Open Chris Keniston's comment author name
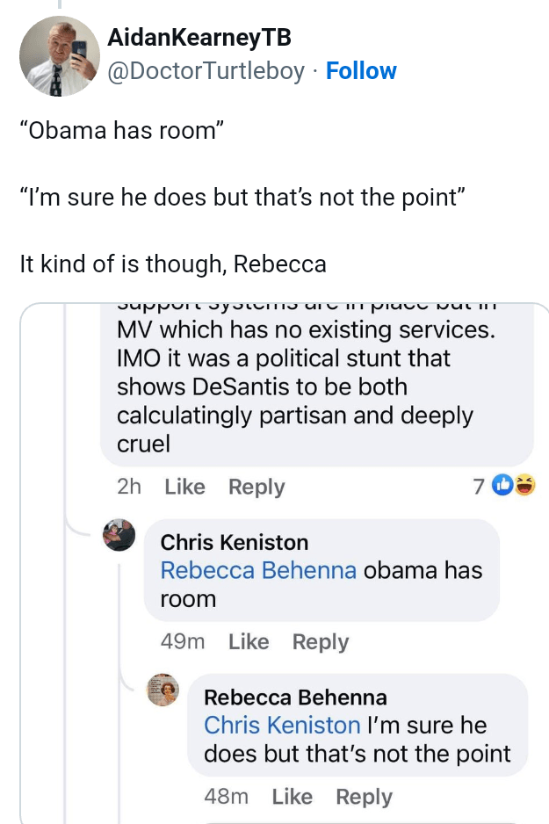549x824 pixels. click(x=235, y=542)
